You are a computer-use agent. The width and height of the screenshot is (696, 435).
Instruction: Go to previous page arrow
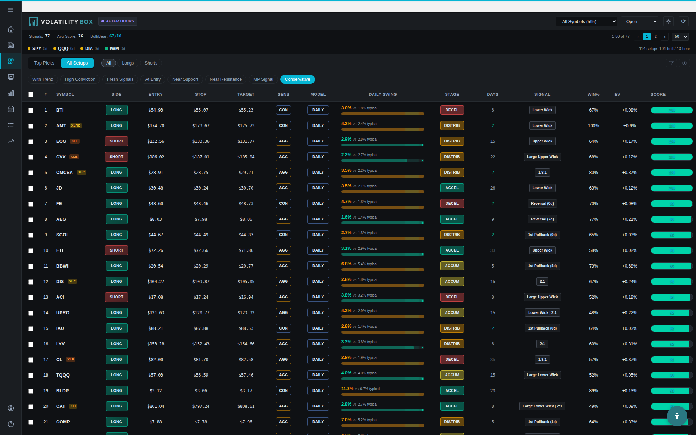tap(638, 37)
